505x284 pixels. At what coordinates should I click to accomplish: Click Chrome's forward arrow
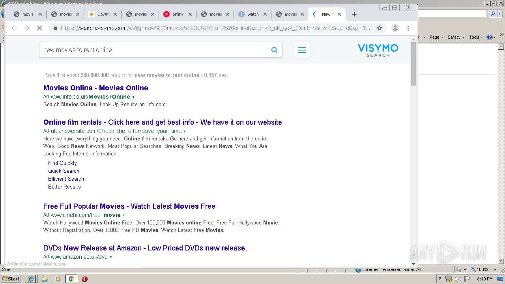(x=27, y=28)
